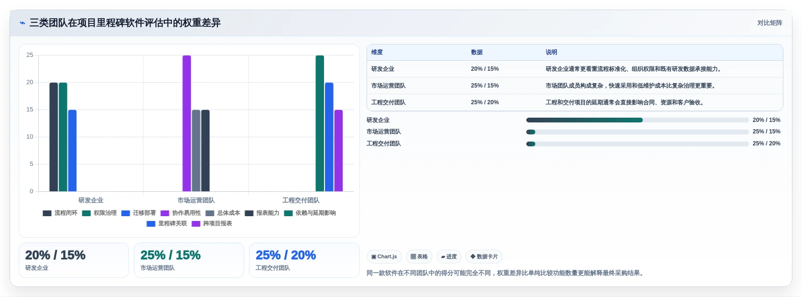Viewport: 802px width, 297px height.
Task: Click the y-axis value 25 on the chart
Action: point(30,55)
